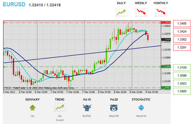Click the black 1.32404 current price tag

coord(166,40)
